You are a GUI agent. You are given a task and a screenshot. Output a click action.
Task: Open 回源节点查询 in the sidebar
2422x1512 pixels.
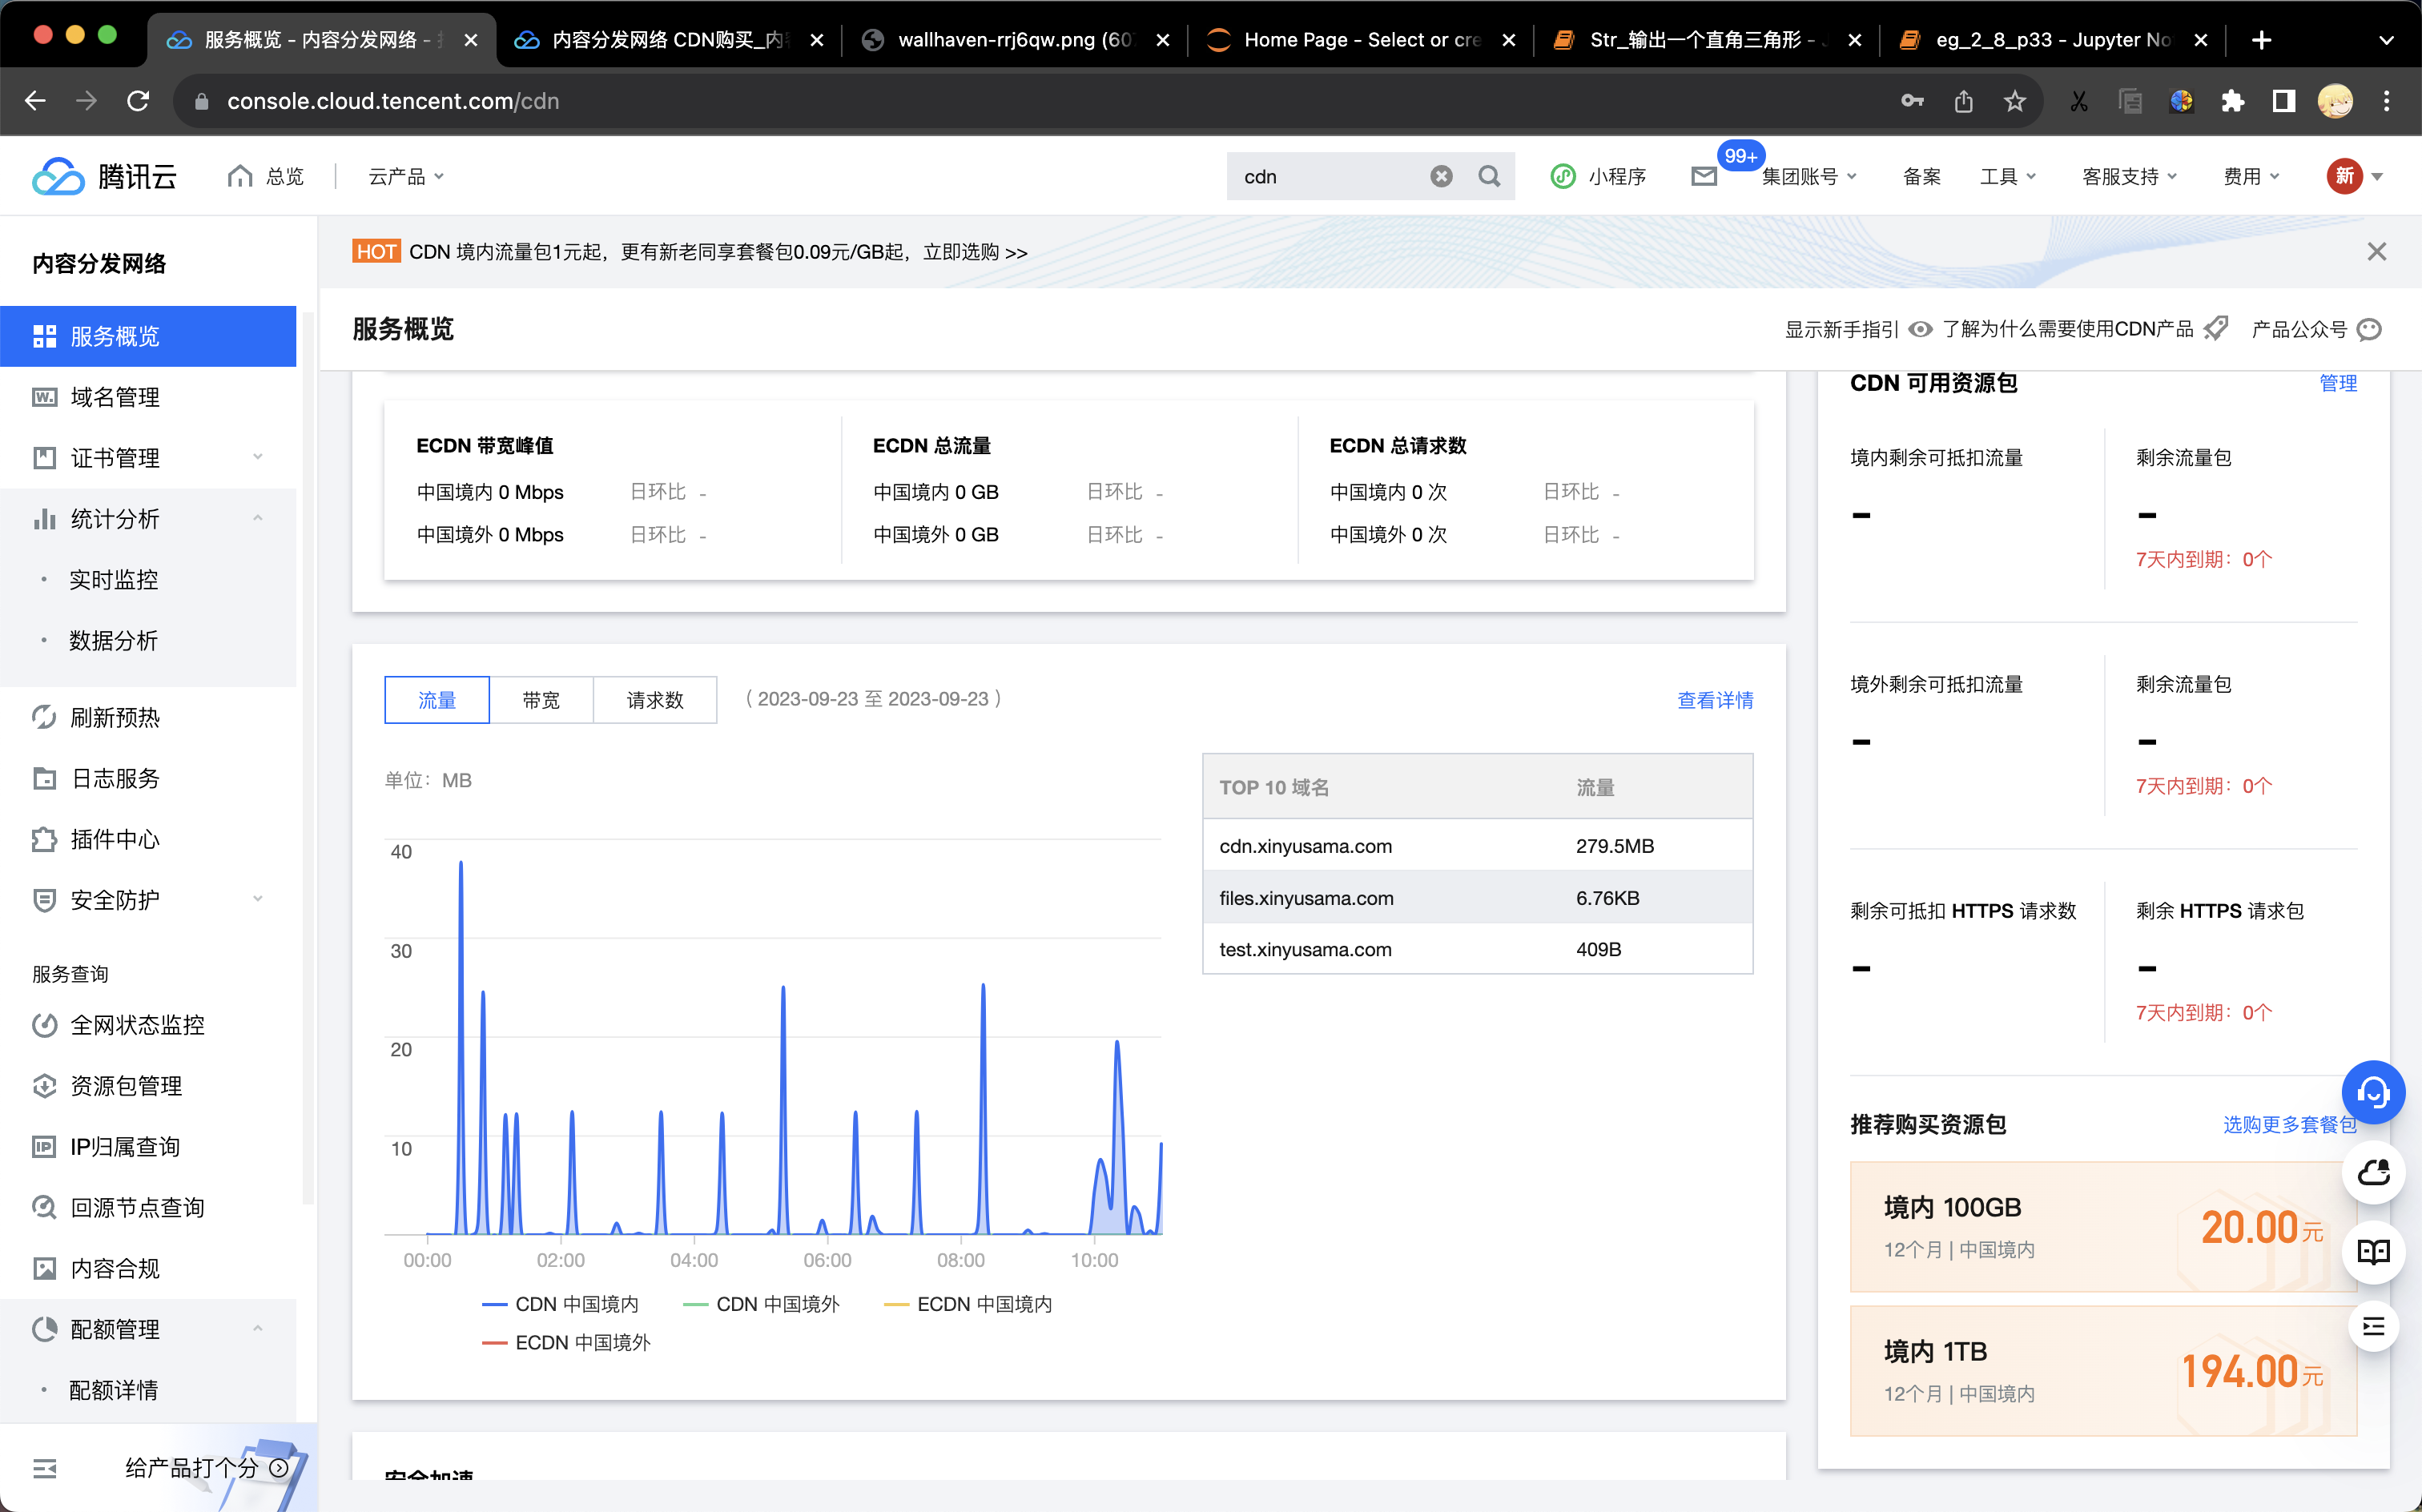(148, 1208)
